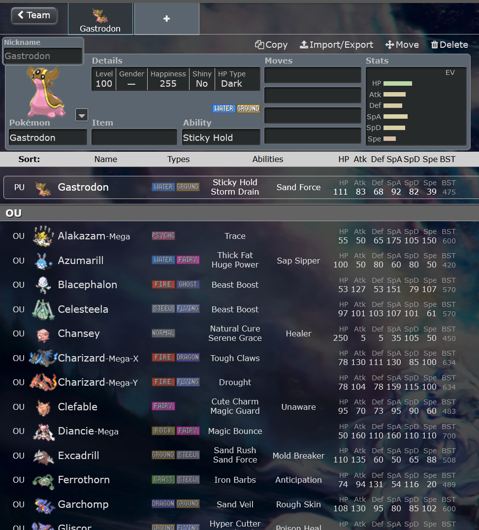479x530 pixels.
Task: Click the Diancie-Mega sprite icon
Action: (43, 431)
